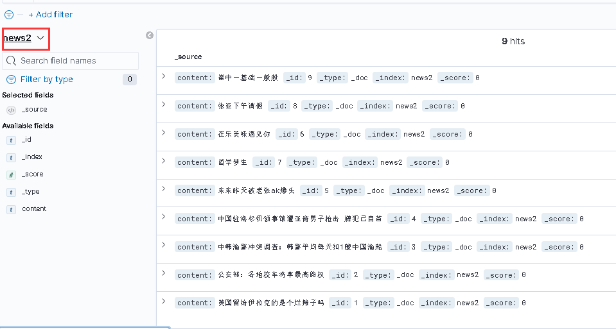Expand the document row with _id 7
This screenshot has height=329, width=616.
[164, 161]
